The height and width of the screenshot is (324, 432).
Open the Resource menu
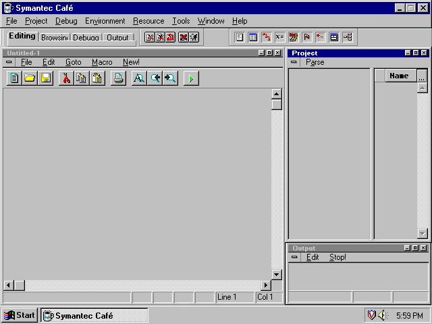(x=148, y=21)
